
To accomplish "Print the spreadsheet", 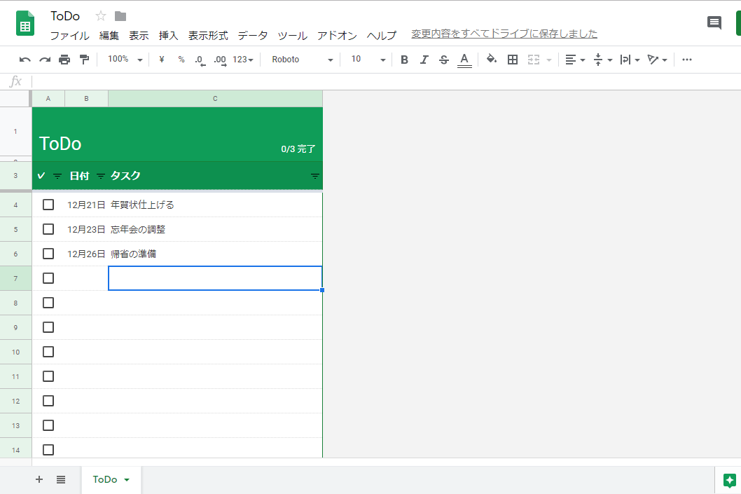I will [64, 60].
